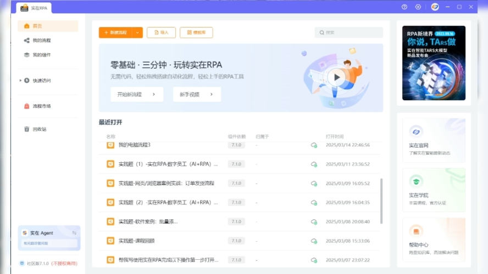Click timestamp 2025/03/08 20:08:40
This screenshot has width=488, height=274.
pos(348,221)
